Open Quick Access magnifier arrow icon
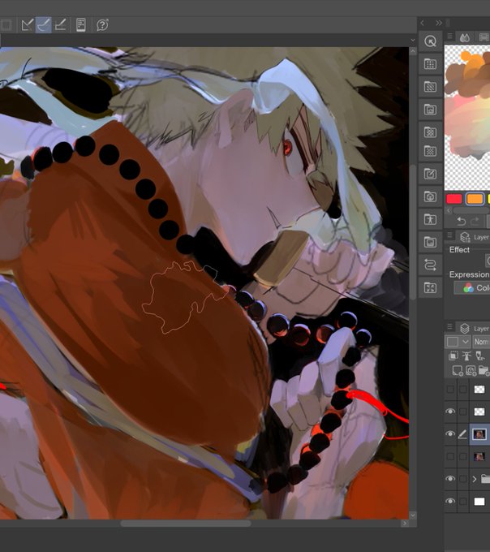 click(430, 41)
